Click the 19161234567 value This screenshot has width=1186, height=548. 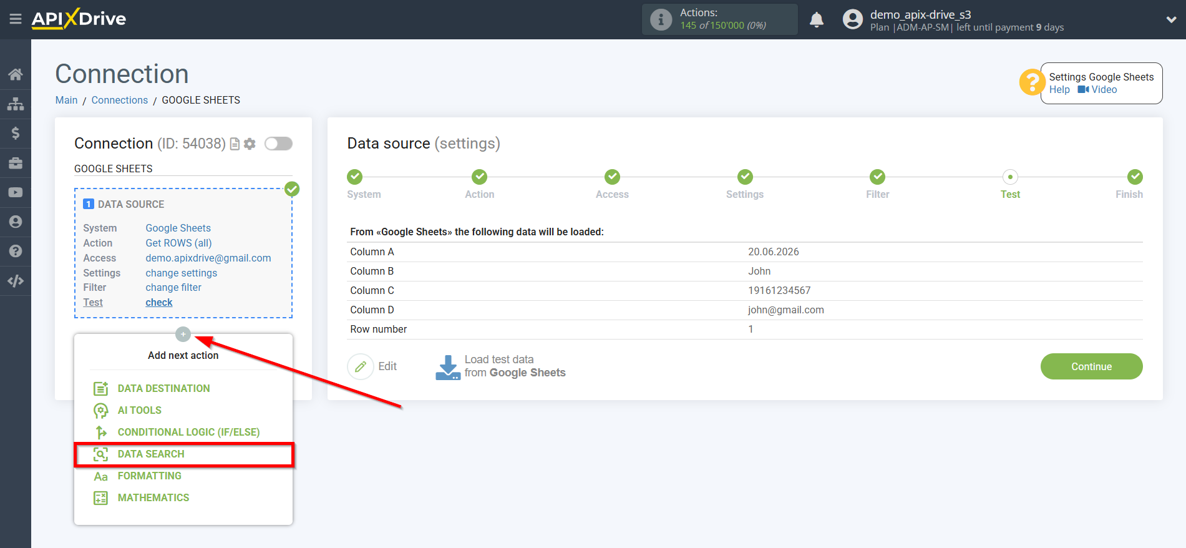[779, 290]
